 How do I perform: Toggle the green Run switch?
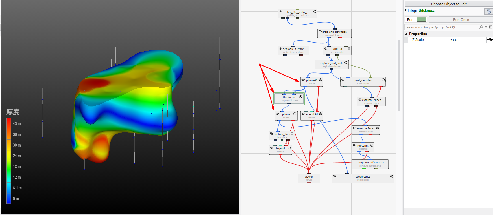click(421, 20)
